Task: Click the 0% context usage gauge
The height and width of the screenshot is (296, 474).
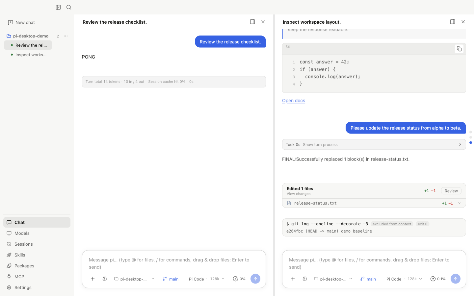Action: [239, 279]
